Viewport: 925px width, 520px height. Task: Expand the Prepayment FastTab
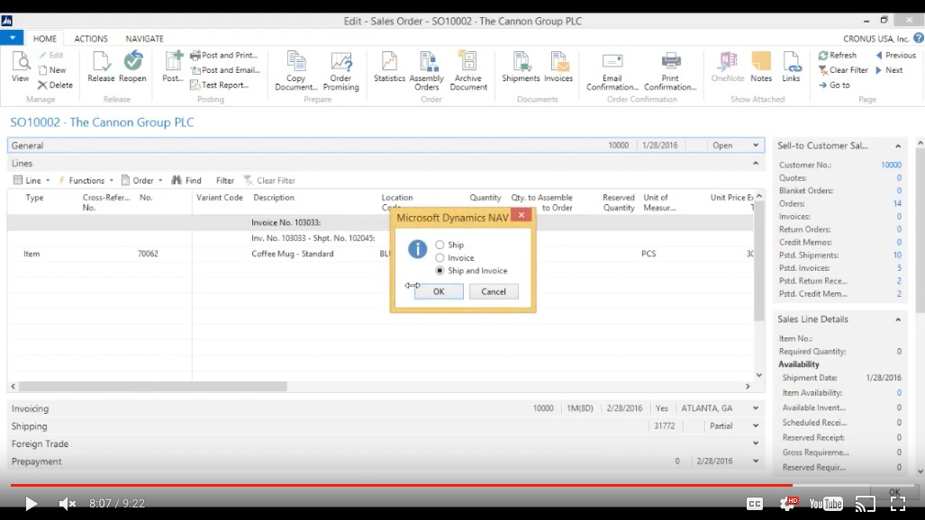tap(756, 461)
